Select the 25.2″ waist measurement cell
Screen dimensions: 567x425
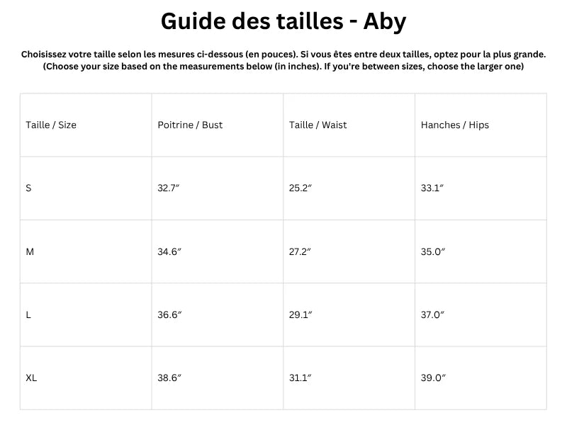coord(301,188)
